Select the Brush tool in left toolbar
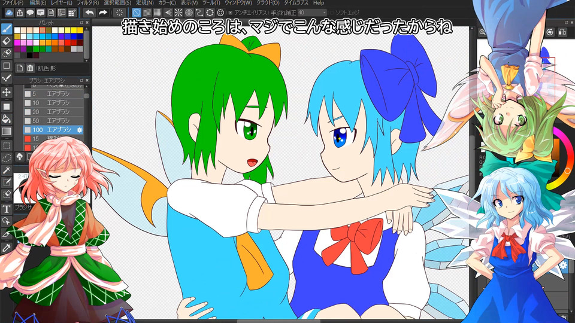The height and width of the screenshot is (323, 575). pos(7,28)
